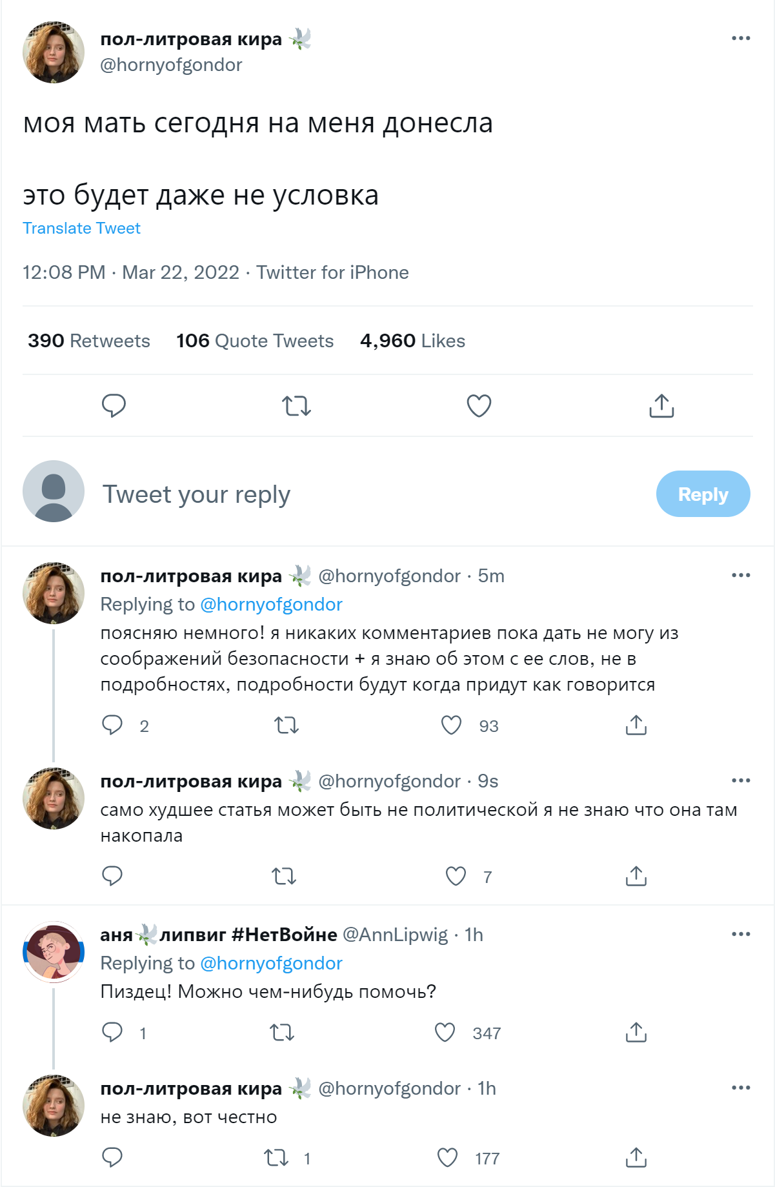Open AnnLipwig's profile avatar
Viewport: 775px width, 1187px height.
click(54, 952)
